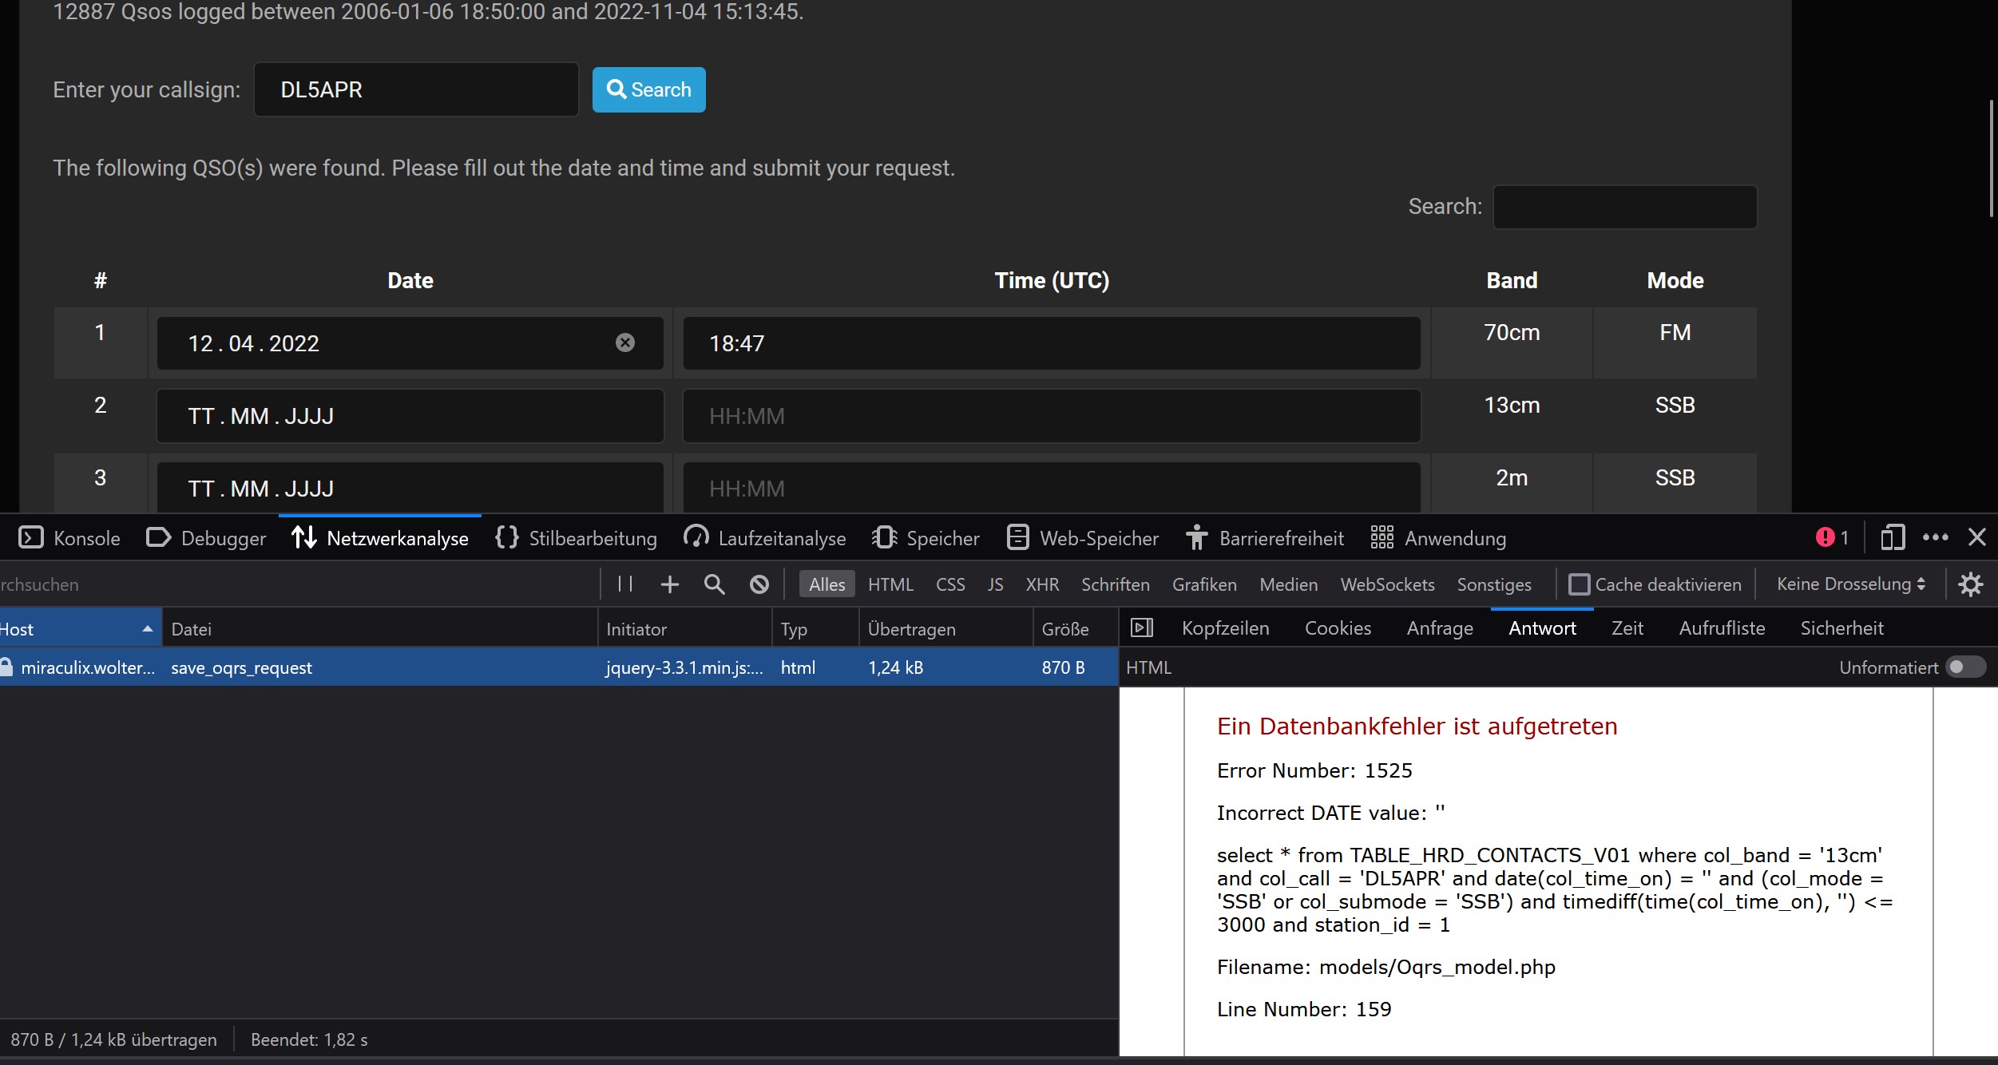Open the DevTools three-dot customize menu
Image resolution: width=1998 pixels, height=1065 pixels.
(x=1936, y=537)
